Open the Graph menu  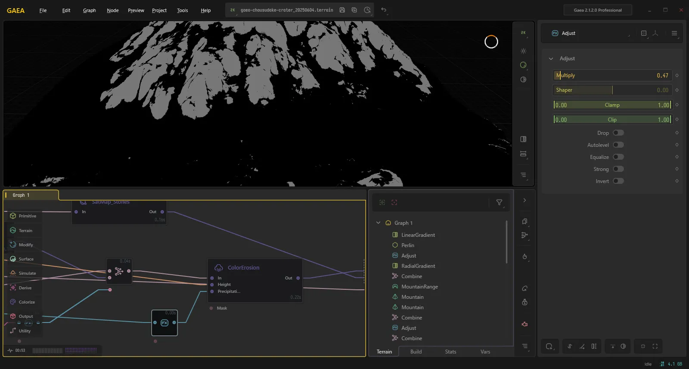(x=90, y=10)
